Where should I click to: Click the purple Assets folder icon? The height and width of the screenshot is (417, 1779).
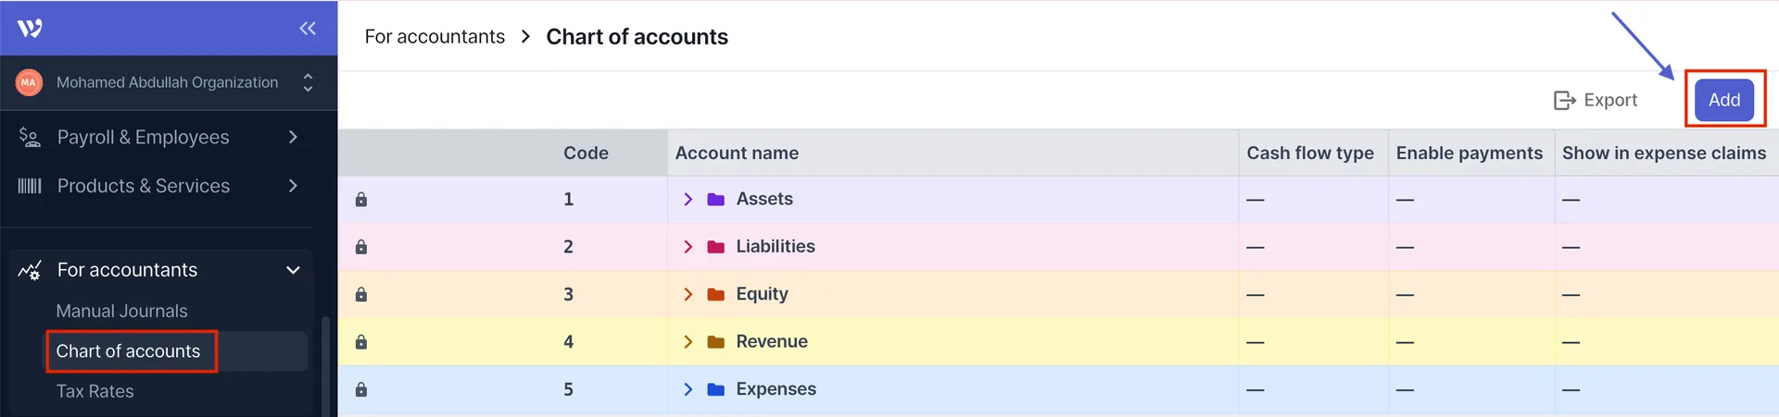[x=715, y=199]
